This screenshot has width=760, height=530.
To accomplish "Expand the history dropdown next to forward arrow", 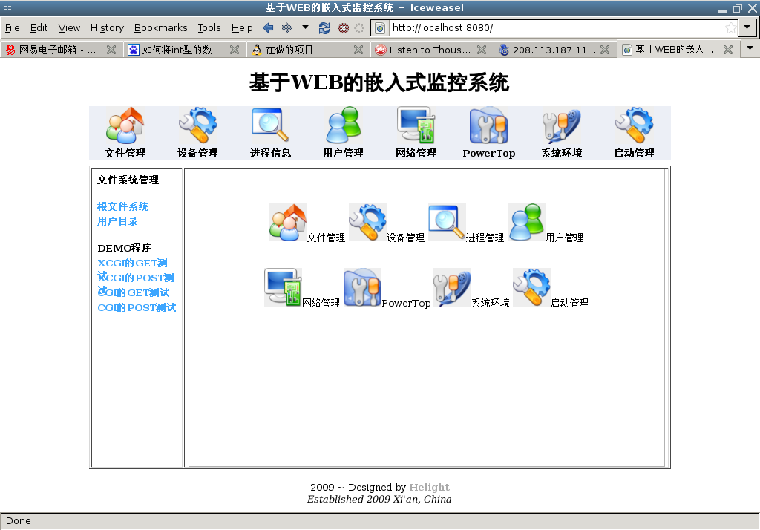I will 306,27.
